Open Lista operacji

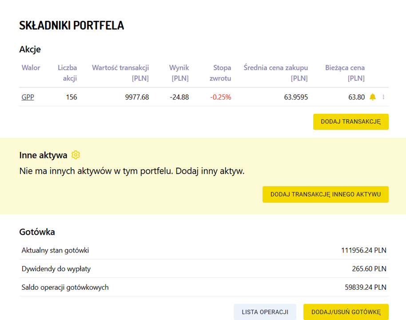(265, 312)
